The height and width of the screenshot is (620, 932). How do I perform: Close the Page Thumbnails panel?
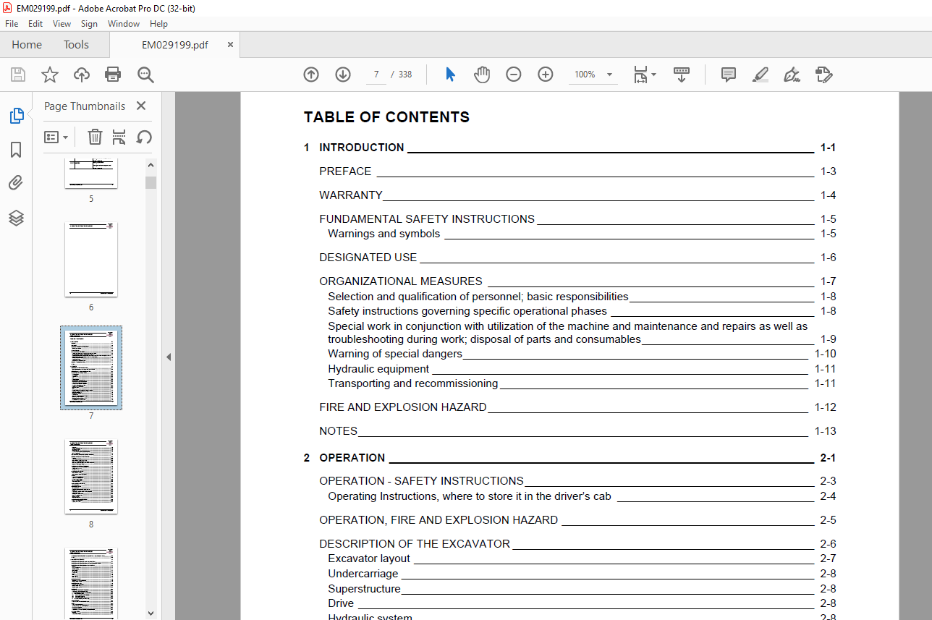(x=141, y=106)
